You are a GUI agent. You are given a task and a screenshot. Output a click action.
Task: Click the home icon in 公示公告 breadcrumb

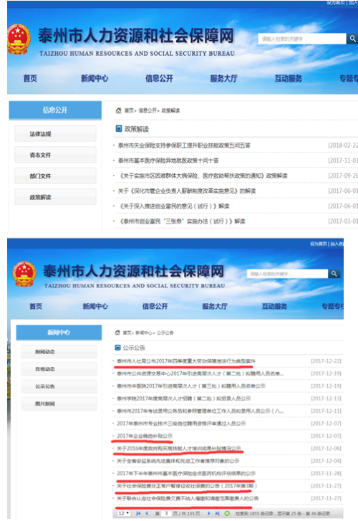[x=117, y=333]
